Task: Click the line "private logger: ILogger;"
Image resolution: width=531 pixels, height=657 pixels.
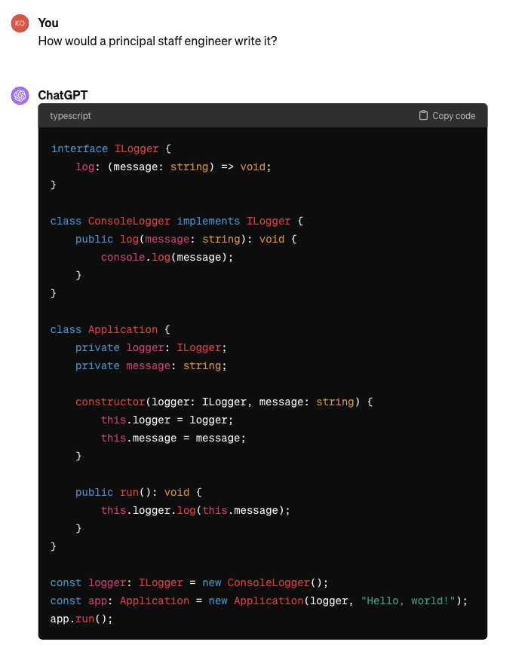Action: pyautogui.click(x=151, y=348)
